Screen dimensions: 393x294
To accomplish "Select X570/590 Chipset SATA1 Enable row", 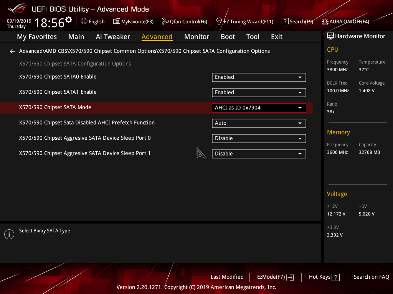I will coord(157,93).
